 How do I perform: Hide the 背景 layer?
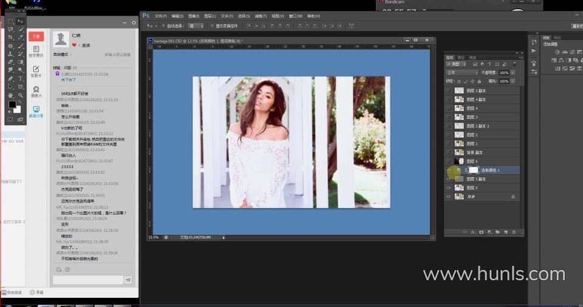448,197
